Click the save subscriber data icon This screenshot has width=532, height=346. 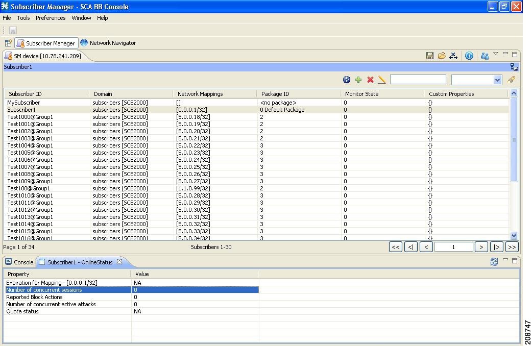pyautogui.click(x=430, y=55)
